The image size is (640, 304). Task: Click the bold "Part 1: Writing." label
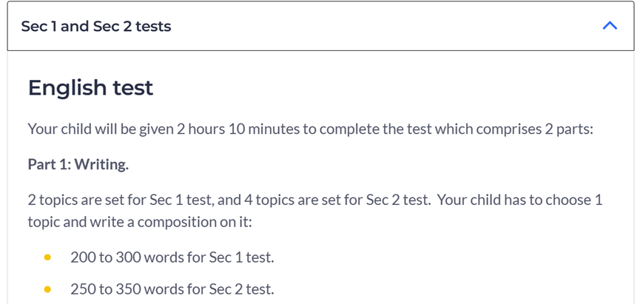[78, 164]
